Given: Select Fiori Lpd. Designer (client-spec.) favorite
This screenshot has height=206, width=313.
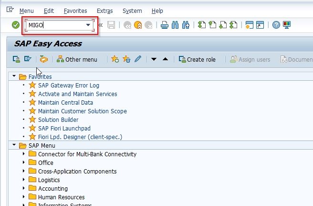Looking at the screenshot, I should [80, 137].
